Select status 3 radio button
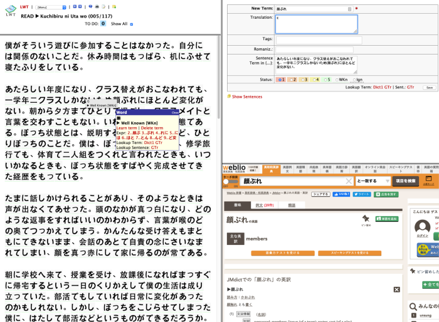This screenshot has height=322, width=439. click(x=303, y=80)
